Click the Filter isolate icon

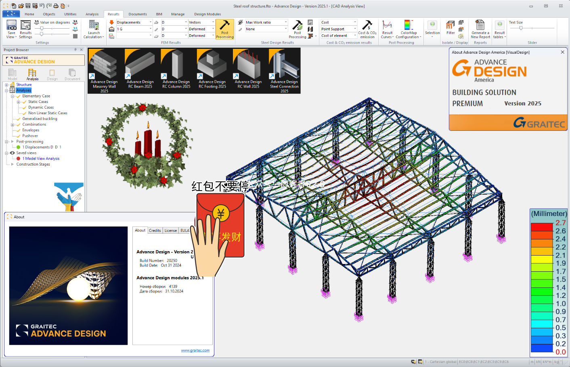tap(451, 25)
